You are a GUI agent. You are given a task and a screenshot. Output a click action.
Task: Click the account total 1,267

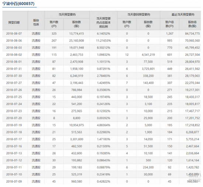(x=170, y=34)
